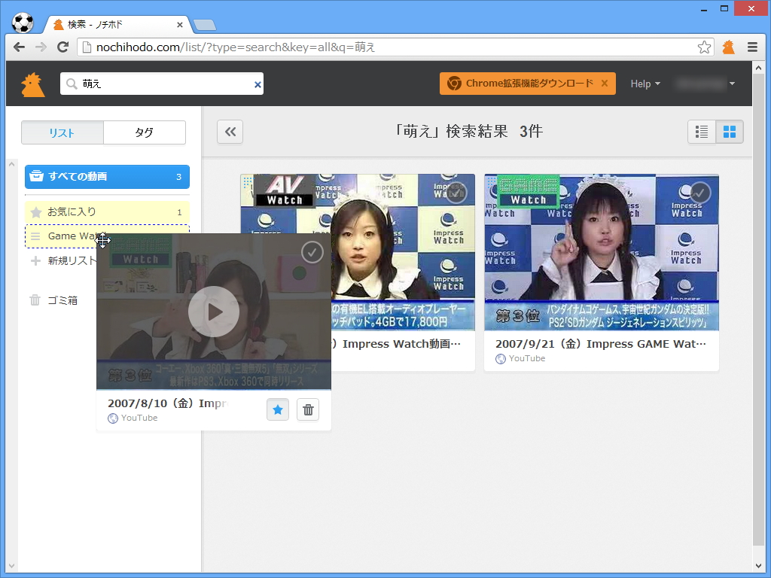
Task: Collapse the sidebar with the double-arrow button
Action: point(230,131)
